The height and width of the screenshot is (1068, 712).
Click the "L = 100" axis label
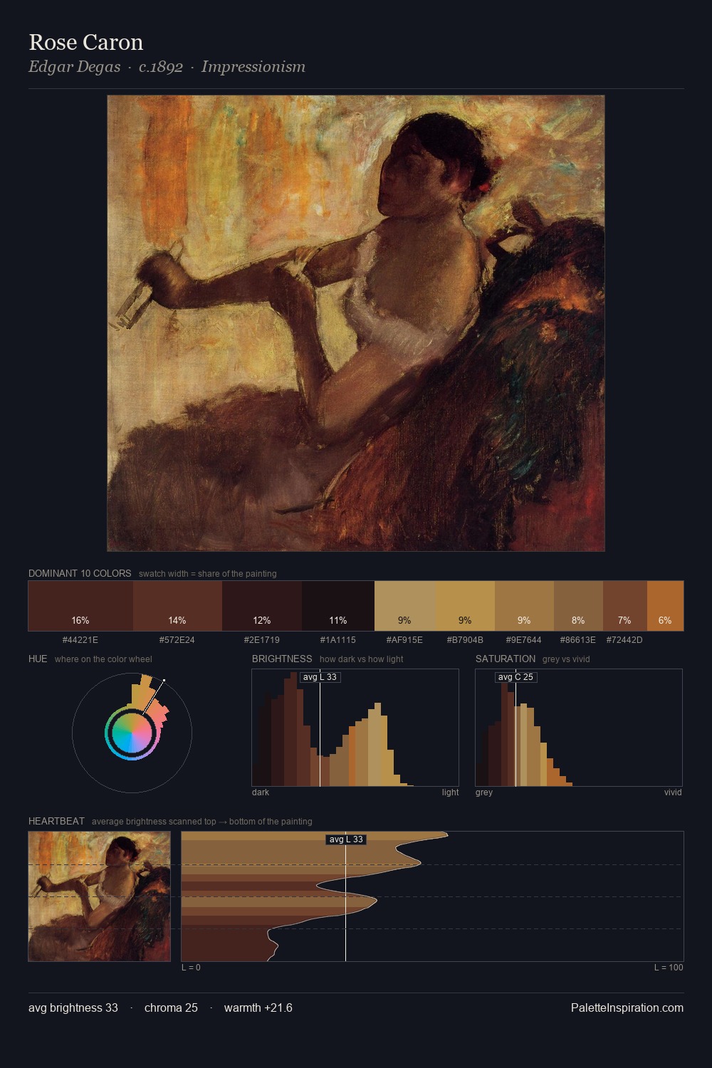click(x=669, y=967)
